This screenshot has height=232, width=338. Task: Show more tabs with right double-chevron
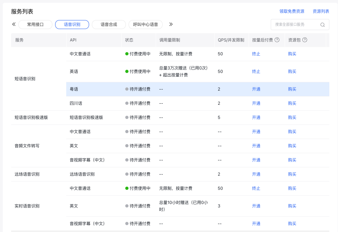coord(171,24)
